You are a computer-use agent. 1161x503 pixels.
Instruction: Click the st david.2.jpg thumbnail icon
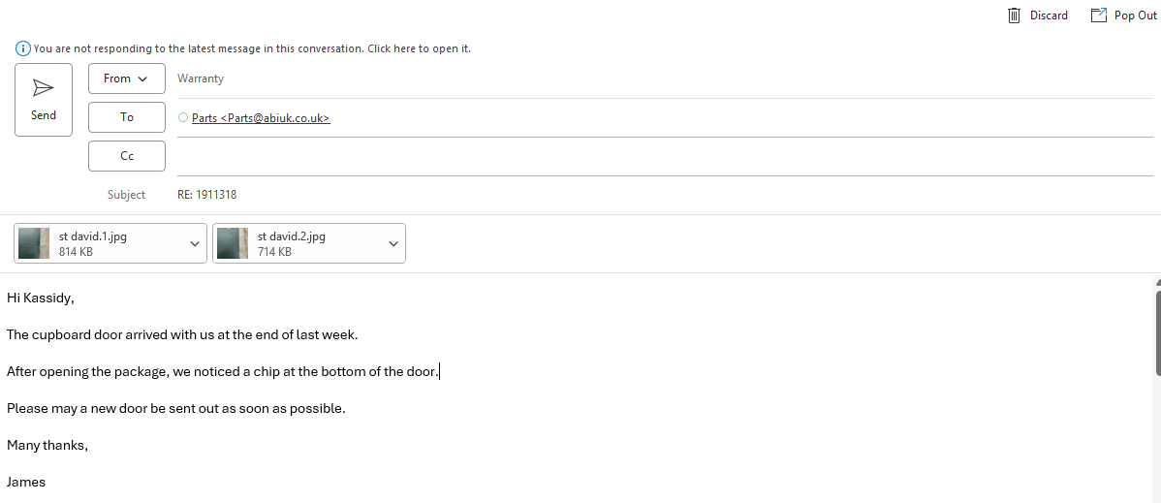232,243
